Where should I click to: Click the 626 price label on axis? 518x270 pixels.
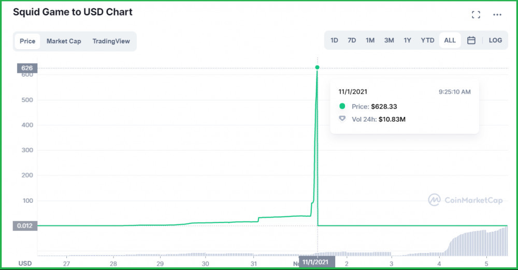(x=27, y=68)
